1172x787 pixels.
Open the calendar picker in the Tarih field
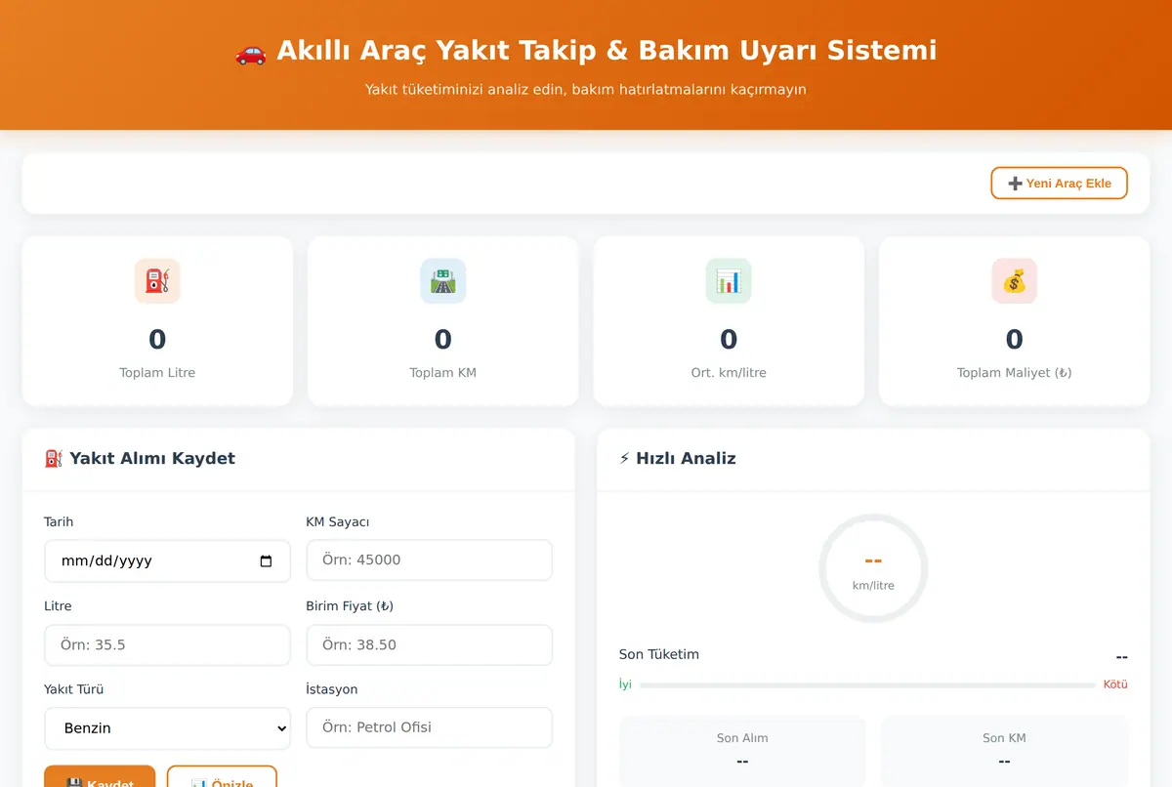[x=267, y=561]
